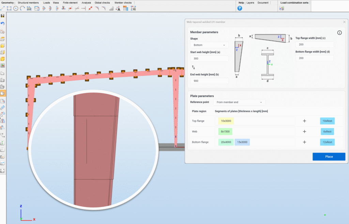Add a segment to Top flange plate

304,121
